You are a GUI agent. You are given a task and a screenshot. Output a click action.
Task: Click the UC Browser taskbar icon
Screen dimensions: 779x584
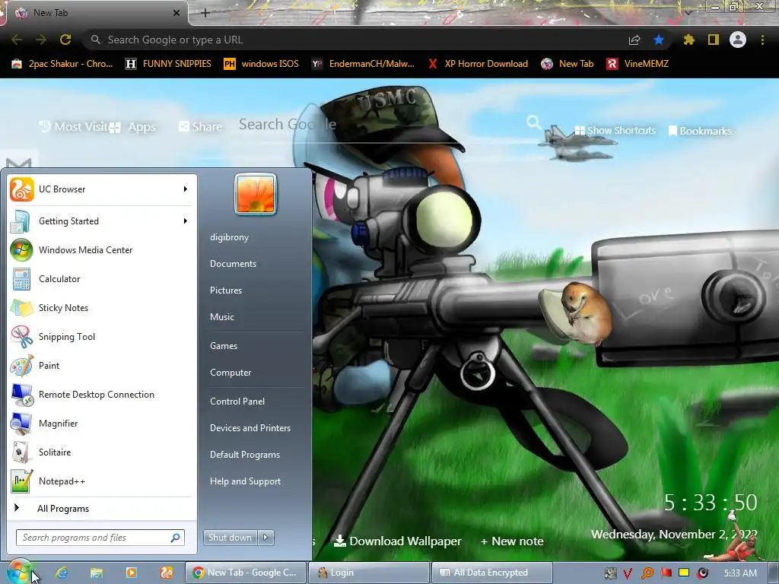[167, 573]
